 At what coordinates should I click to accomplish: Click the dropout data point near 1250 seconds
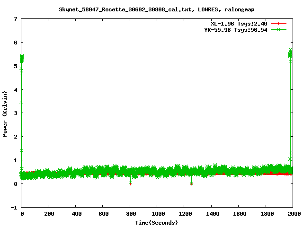(191, 184)
